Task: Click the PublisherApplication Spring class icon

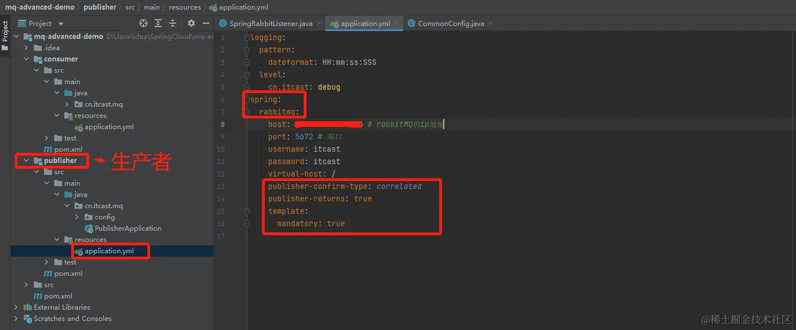Action: pyautogui.click(x=89, y=228)
